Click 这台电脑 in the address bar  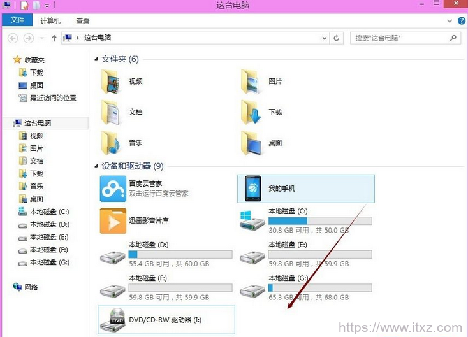click(x=98, y=38)
